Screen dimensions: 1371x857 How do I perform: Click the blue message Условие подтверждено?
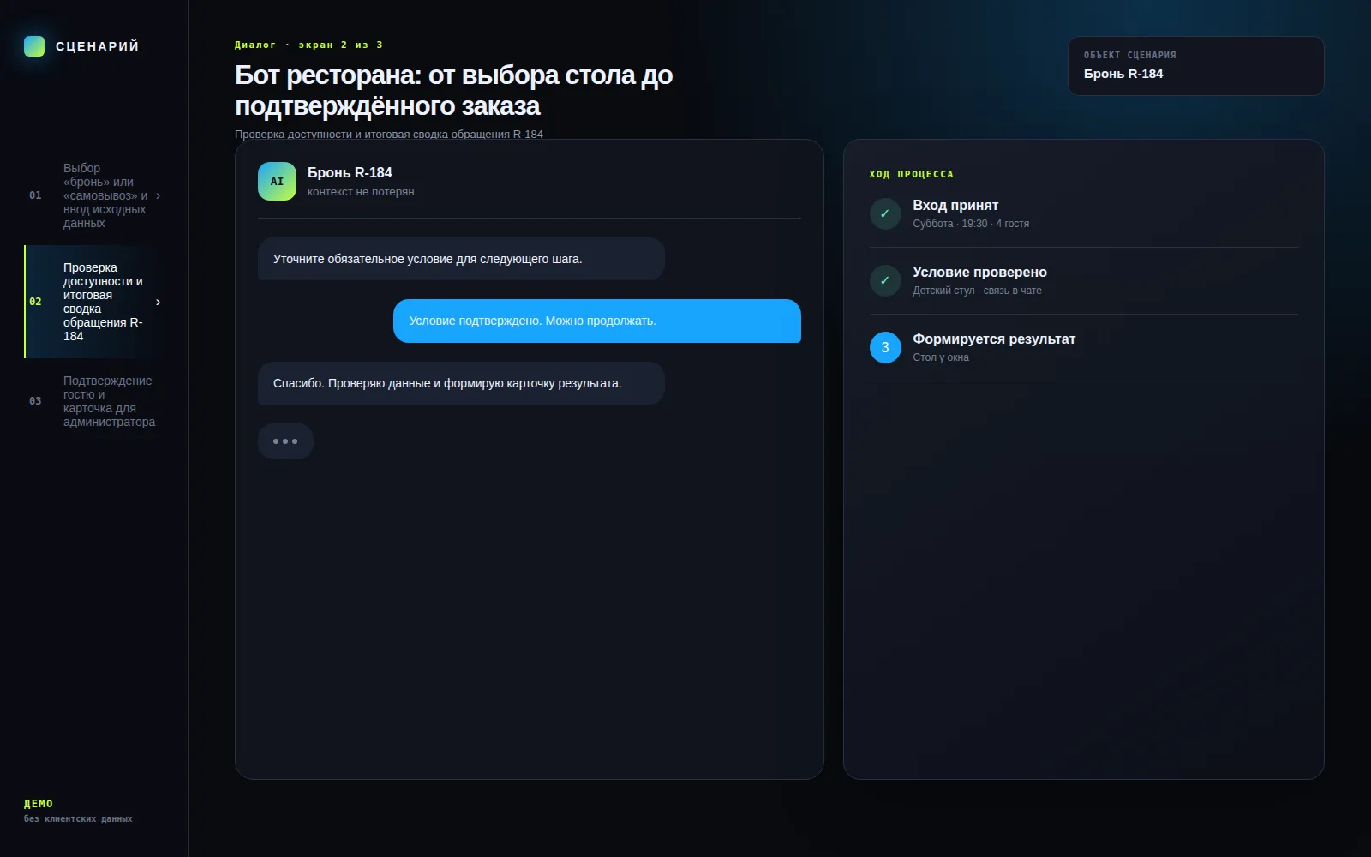point(597,321)
